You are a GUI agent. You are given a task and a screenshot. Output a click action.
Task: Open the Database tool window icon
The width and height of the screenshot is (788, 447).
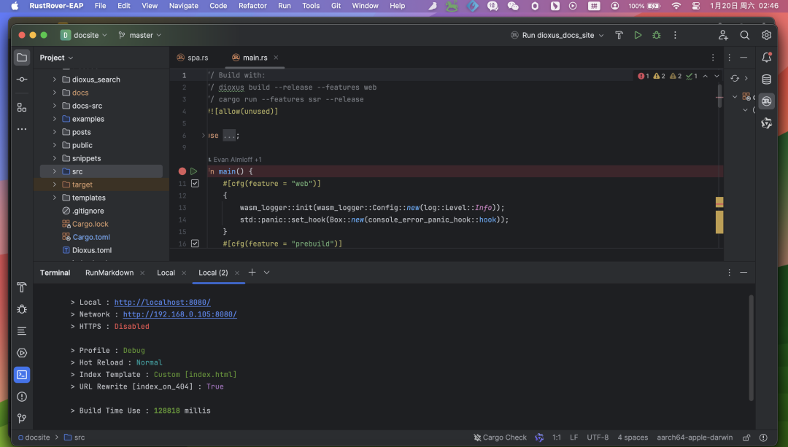point(766,79)
